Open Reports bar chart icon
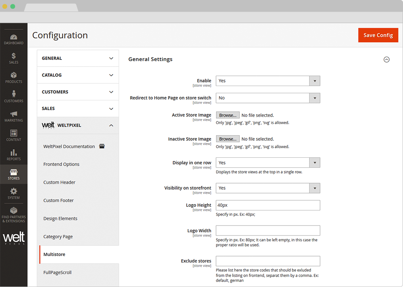Viewport: 403px width, 287px height. coord(13,155)
